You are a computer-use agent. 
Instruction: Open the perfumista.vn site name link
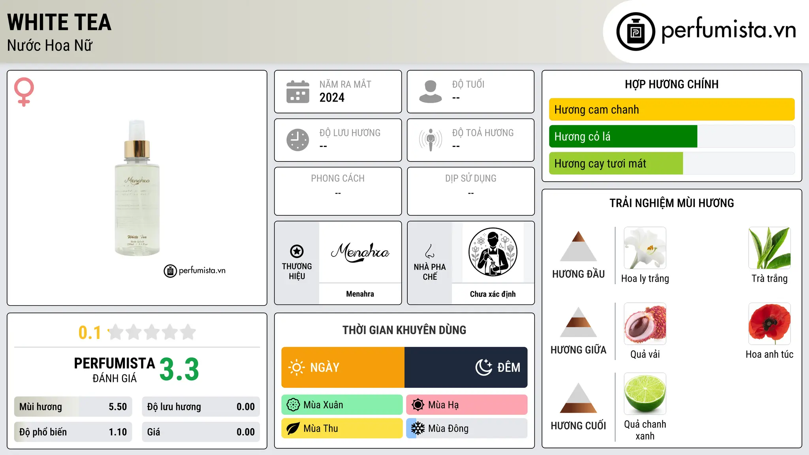pos(729,30)
